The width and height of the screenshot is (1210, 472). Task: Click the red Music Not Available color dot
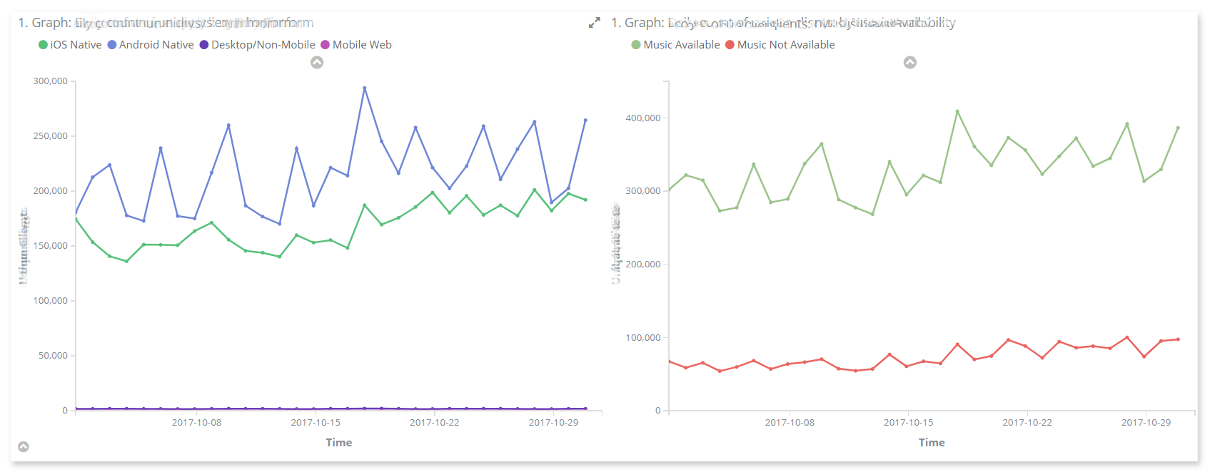click(x=730, y=45)
